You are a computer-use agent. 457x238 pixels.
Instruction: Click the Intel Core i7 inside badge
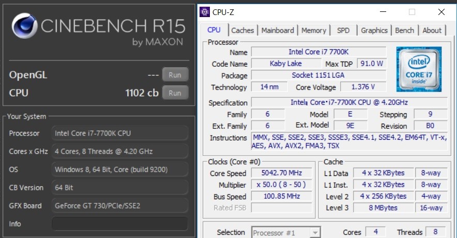[x=419, y=69]
